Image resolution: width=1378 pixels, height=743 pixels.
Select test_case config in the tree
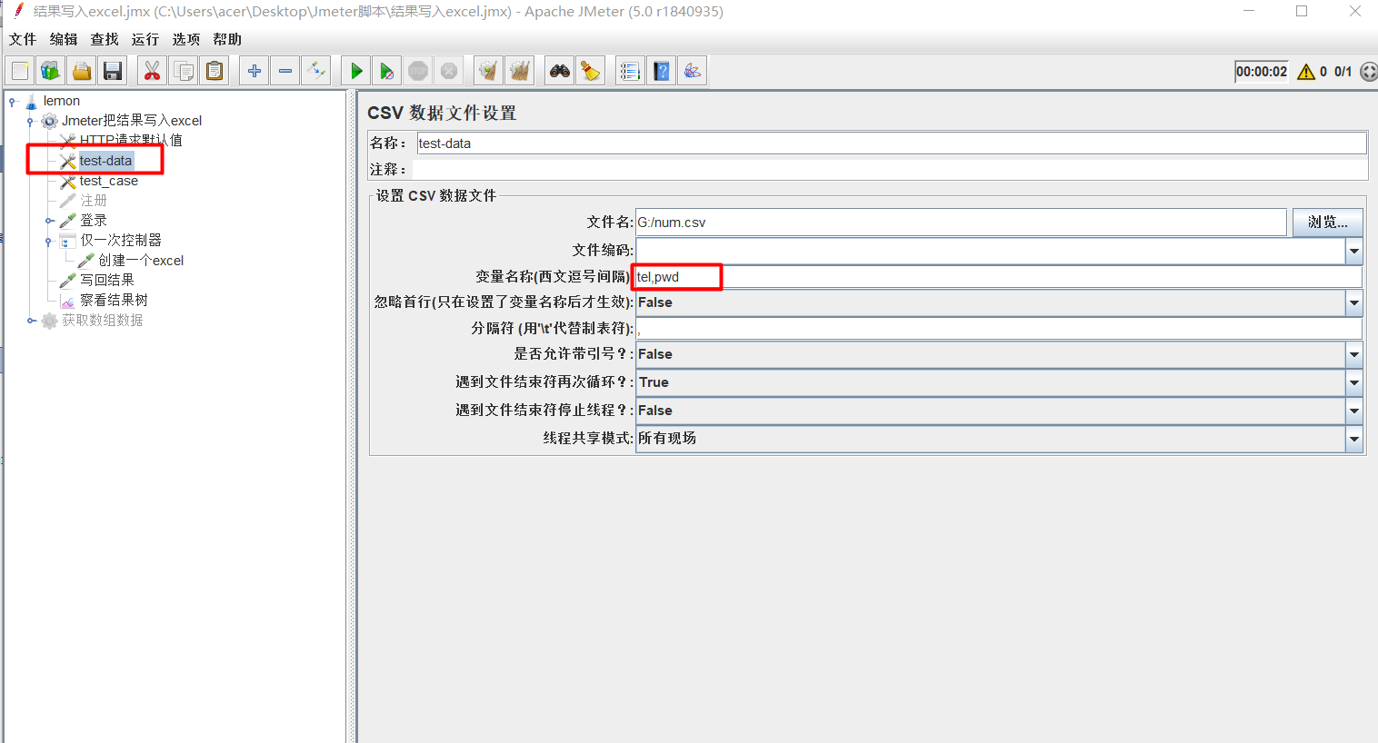108,181
